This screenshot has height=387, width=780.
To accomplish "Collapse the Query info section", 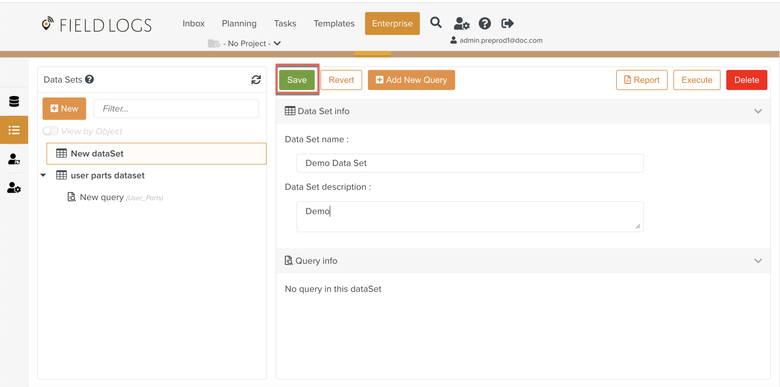I will (x=758, y=261).
